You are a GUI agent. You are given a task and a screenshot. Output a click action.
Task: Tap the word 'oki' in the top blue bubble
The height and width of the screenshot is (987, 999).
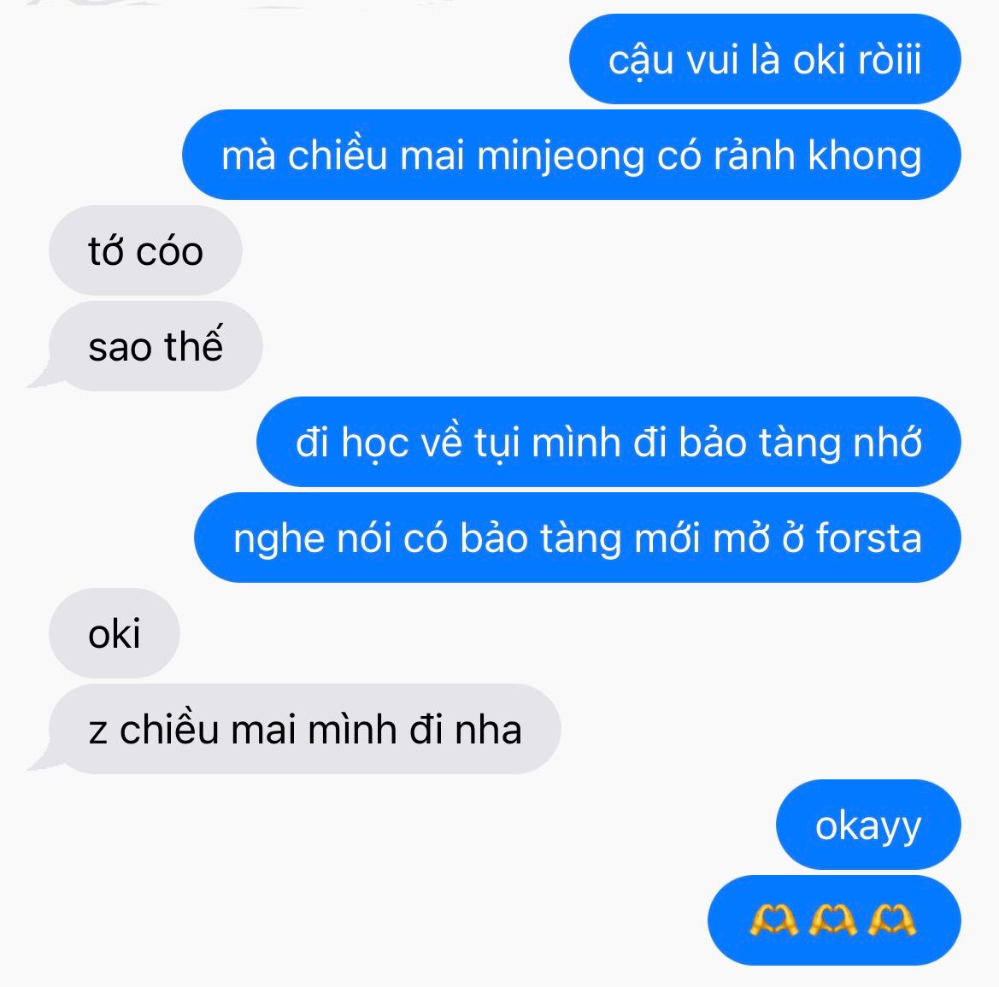point(819,60)
